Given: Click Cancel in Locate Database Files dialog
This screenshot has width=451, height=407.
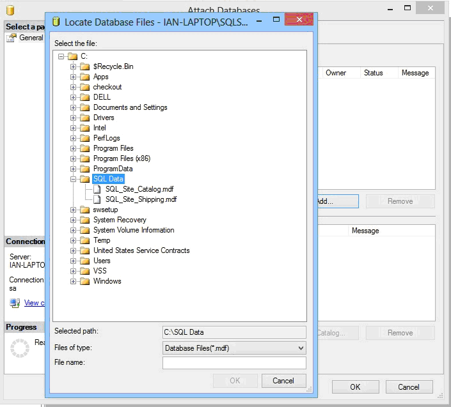Looking at the screenshot, I should (283, 381).
